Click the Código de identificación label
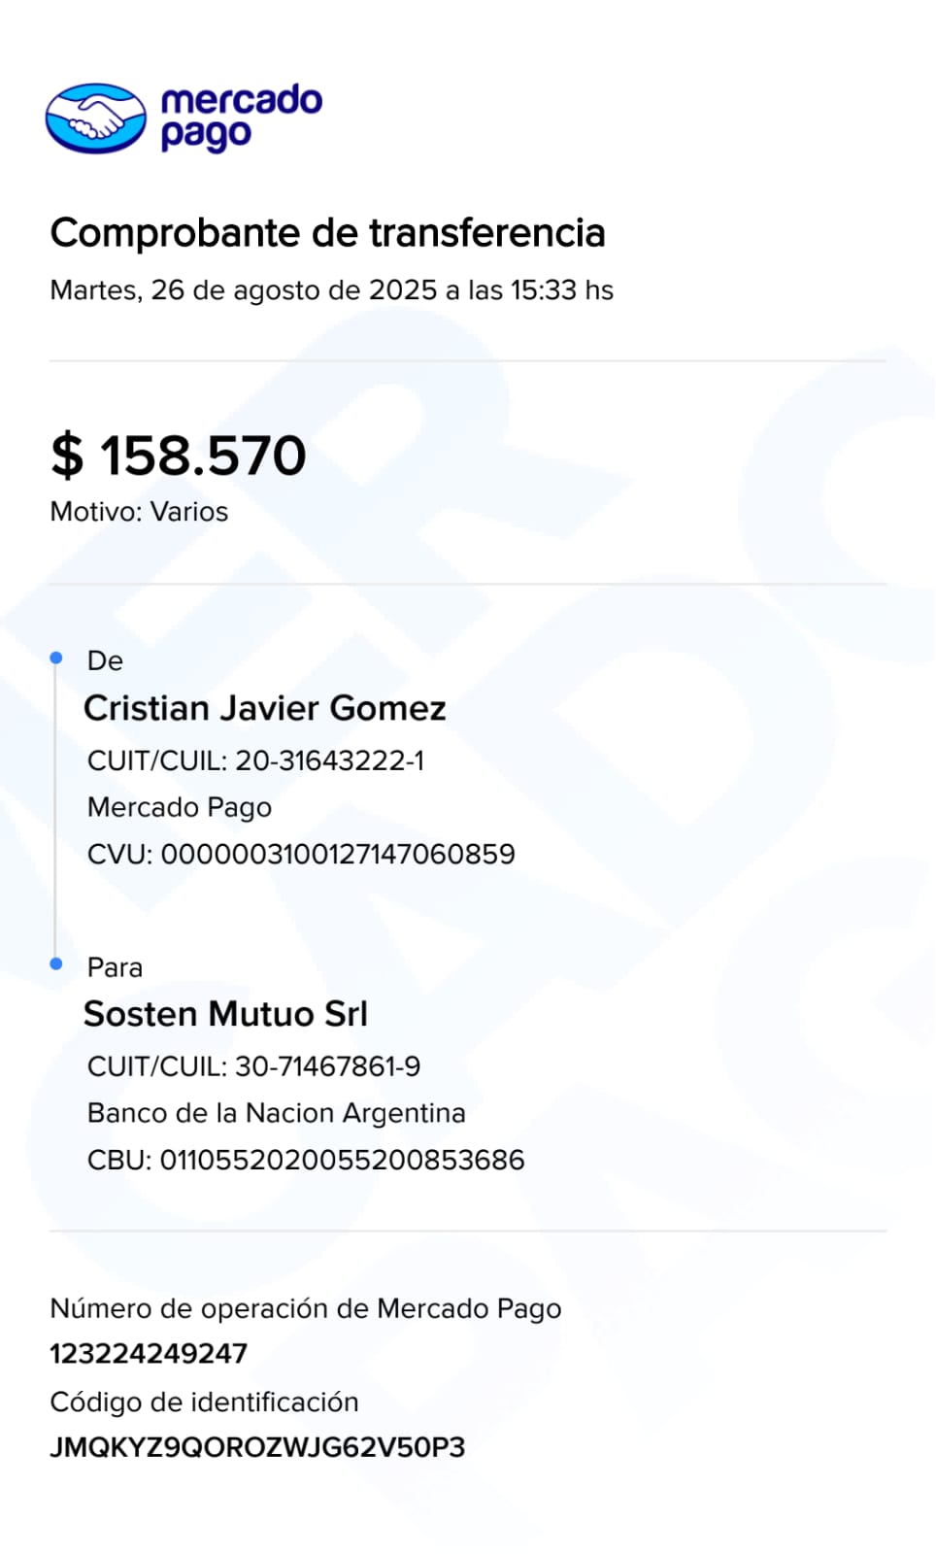This screenshot has width=936, height=1554. pos(204,1402)
